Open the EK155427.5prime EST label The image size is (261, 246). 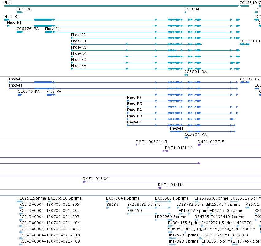tap(224, 205)
